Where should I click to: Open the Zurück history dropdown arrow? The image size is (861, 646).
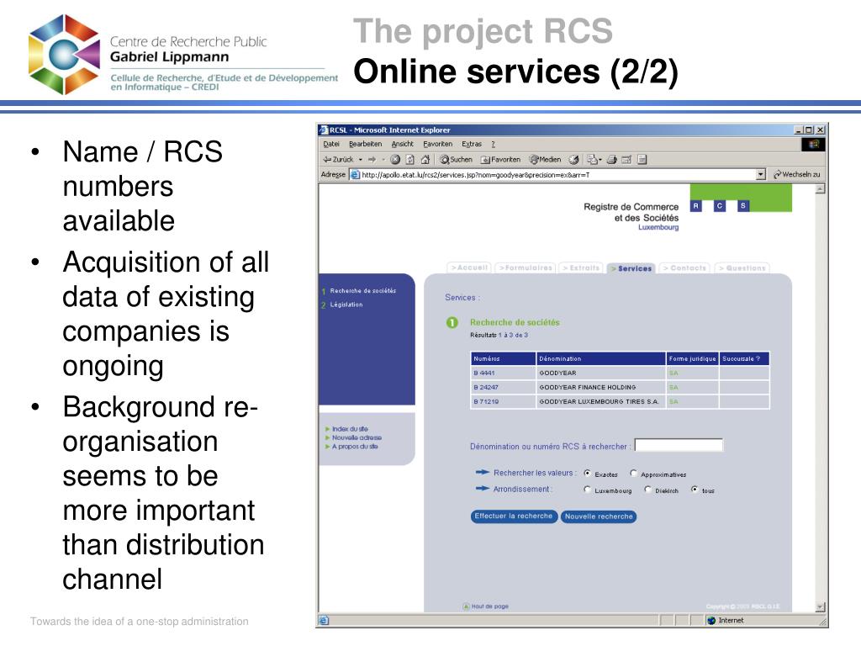[x=361, y=159]
